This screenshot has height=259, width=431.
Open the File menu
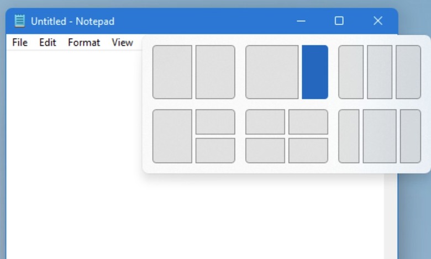[19, 43]
